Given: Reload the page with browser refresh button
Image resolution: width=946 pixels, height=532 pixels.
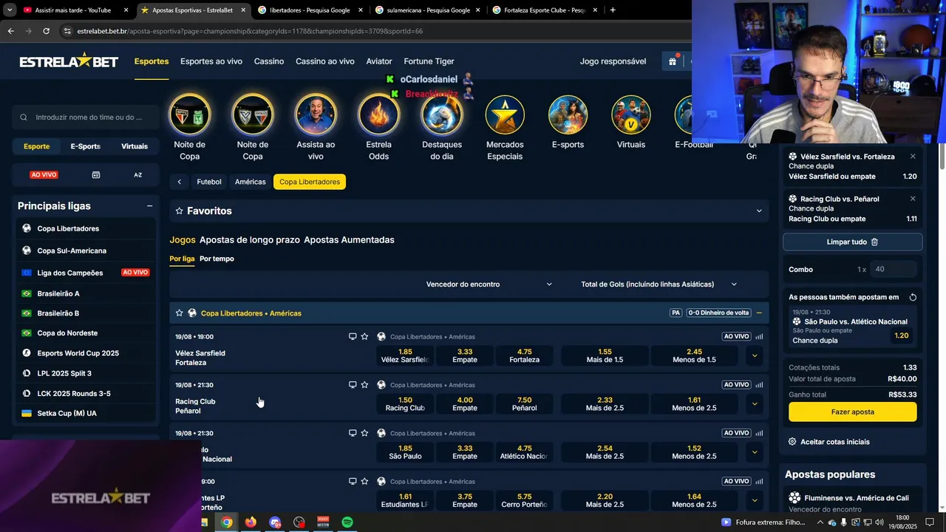Looking at the screenshot, I should [x=46, y=31].
